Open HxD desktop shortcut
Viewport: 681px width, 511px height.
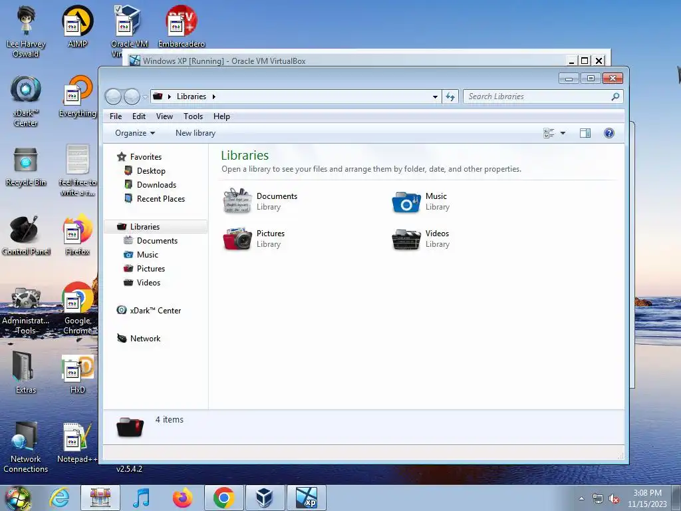(78, 374)
